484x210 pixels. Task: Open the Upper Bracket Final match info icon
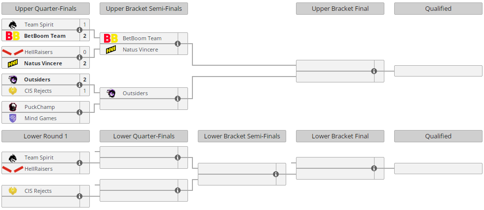[x=374, y=71]
